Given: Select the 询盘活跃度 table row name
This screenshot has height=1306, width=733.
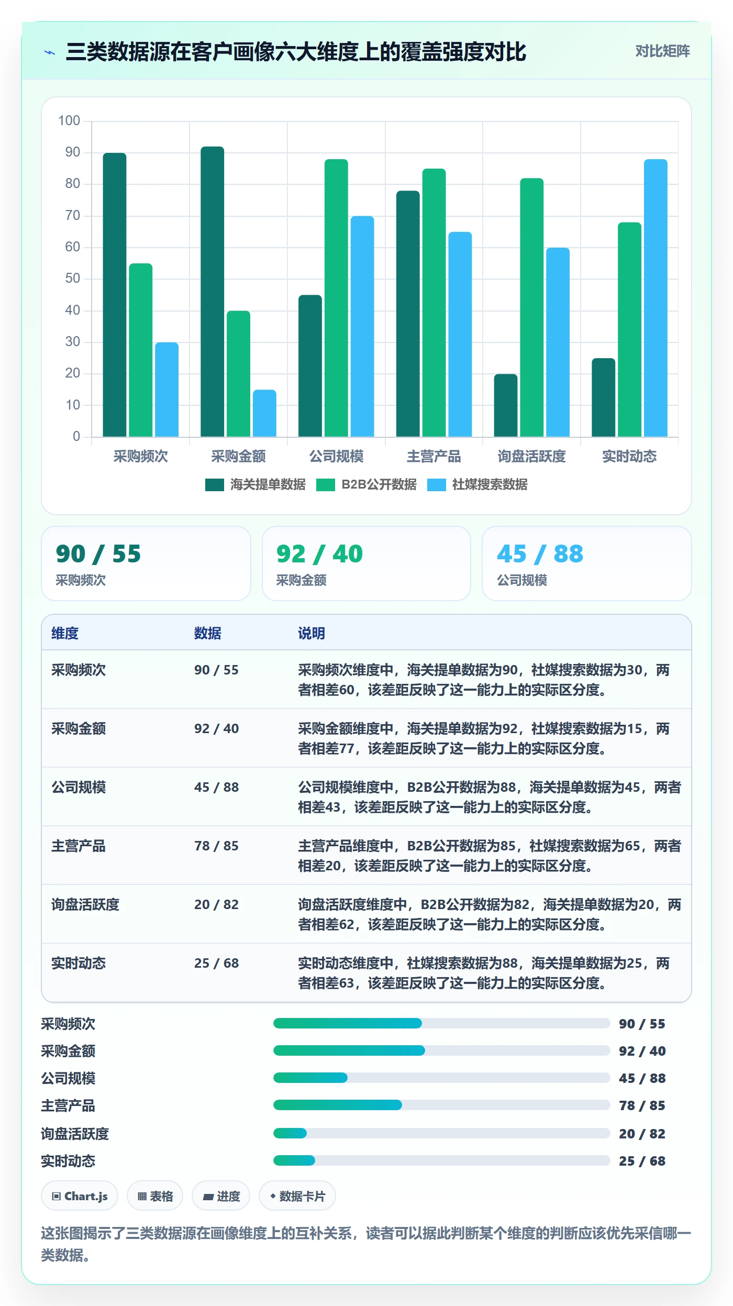Looking at the screenshot, I should (x=85, y=904).
